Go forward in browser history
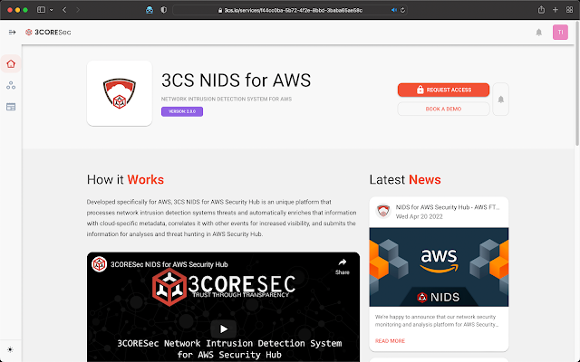Viewport: 580px width, 362px height. 78,10
